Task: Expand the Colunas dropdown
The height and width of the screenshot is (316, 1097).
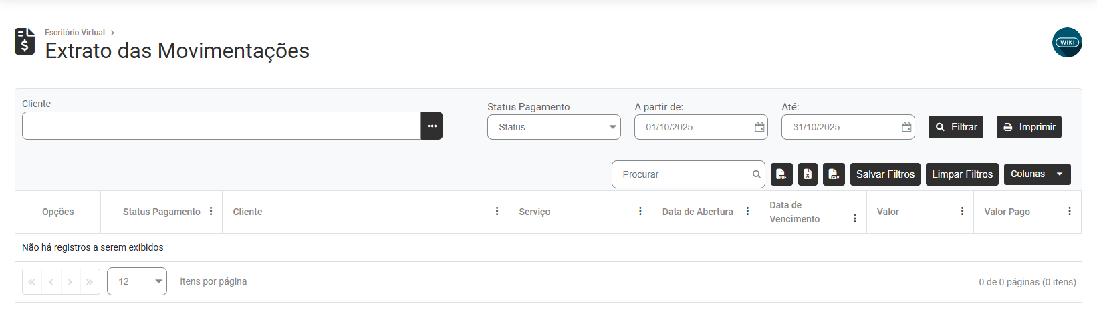Action: 1037,174
